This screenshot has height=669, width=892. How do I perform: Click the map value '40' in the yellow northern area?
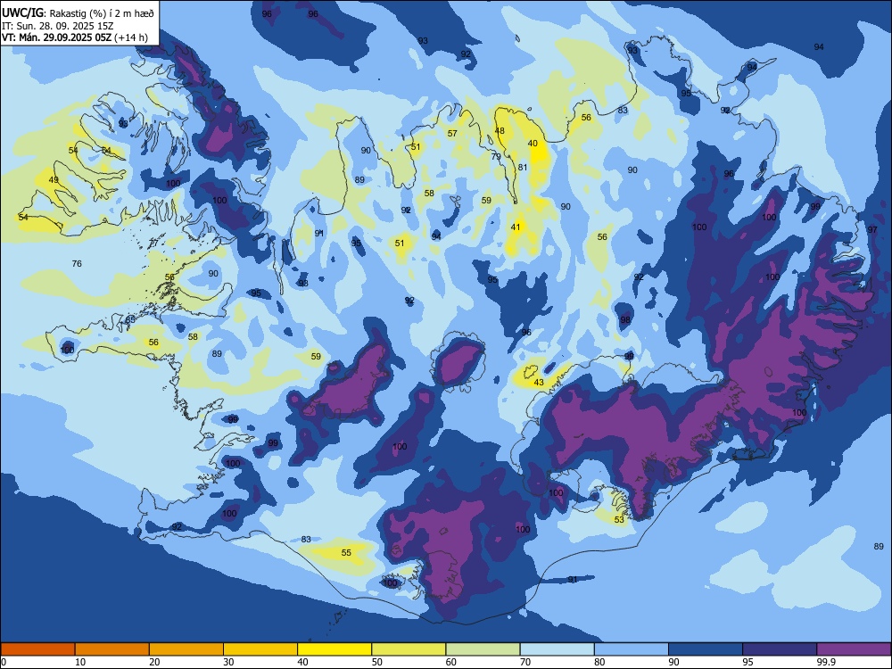533,144
